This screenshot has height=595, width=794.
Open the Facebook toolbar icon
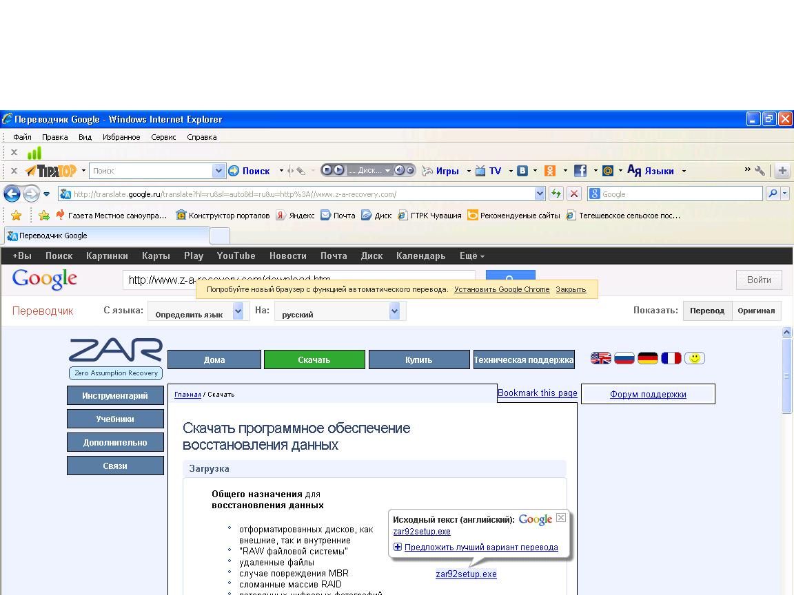580,171
